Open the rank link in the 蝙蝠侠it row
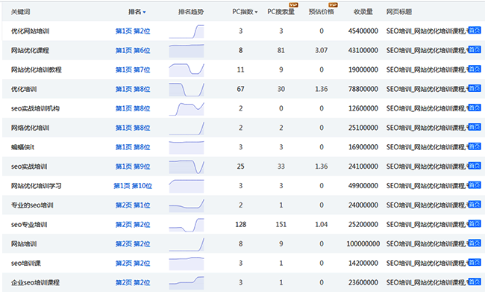The image size is (485, 292). coord(133,147)
